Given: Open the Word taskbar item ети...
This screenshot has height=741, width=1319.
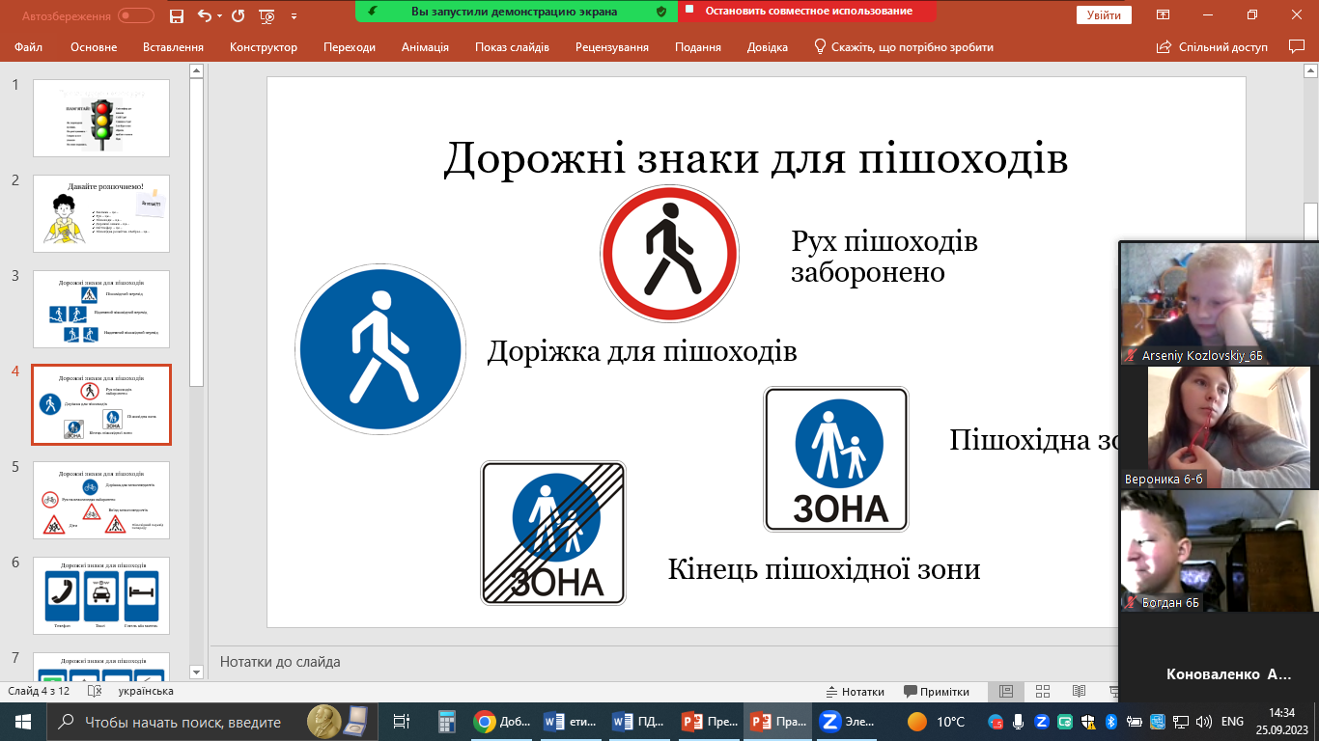Looking at the screenshot, I should tap(570, 722).
